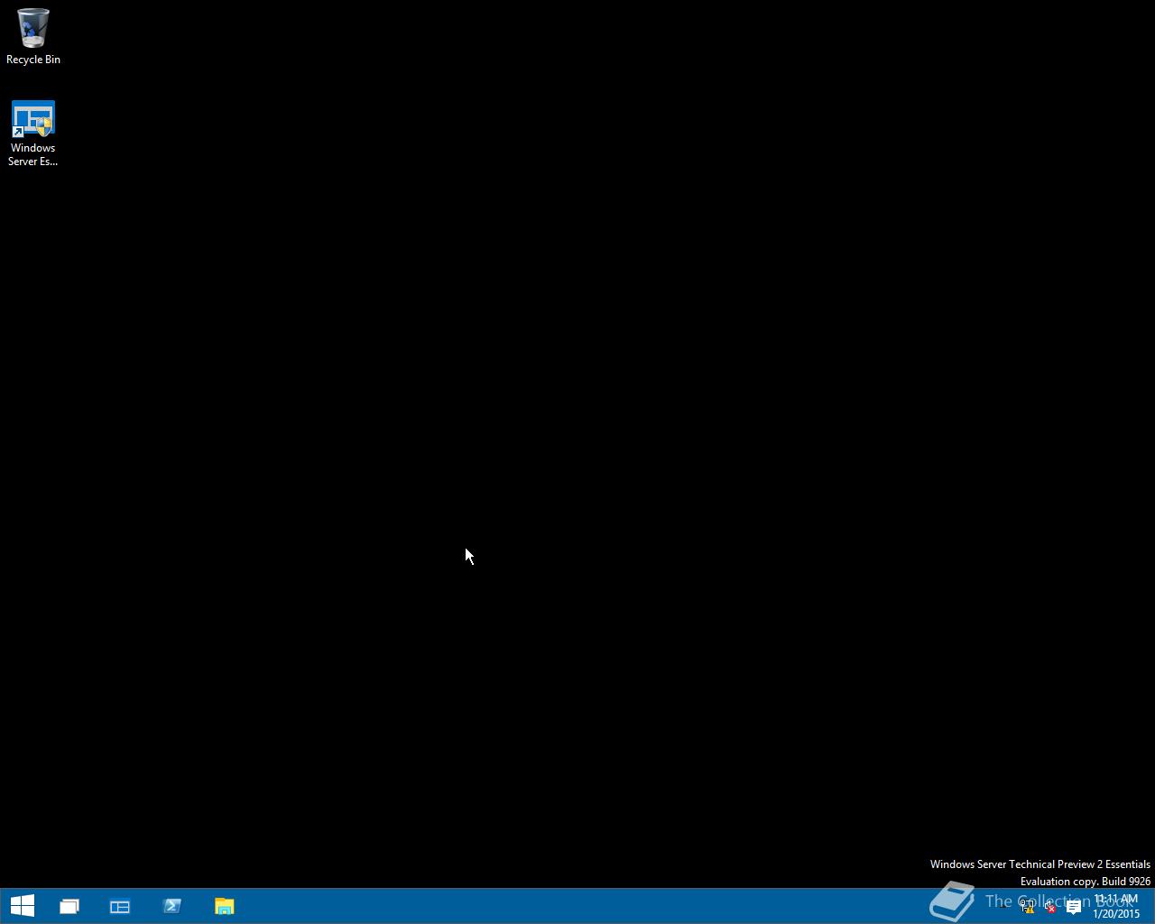The height and width of the screenshot is (924, 1155).
Task: Open Windows PowerShell from the taskbar
Action: (172, 906)
